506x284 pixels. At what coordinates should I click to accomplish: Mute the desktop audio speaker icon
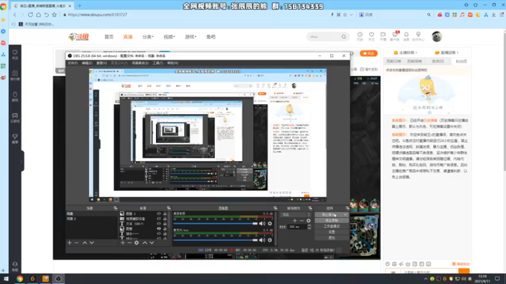[x=262, y=223]
